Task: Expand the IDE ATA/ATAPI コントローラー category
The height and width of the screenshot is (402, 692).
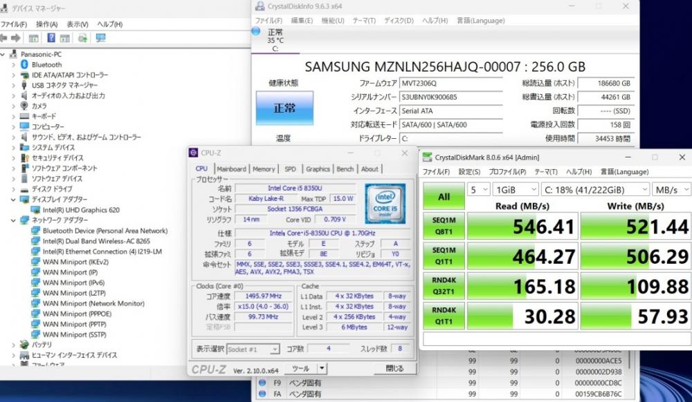Action: click(x=13, y=75)
